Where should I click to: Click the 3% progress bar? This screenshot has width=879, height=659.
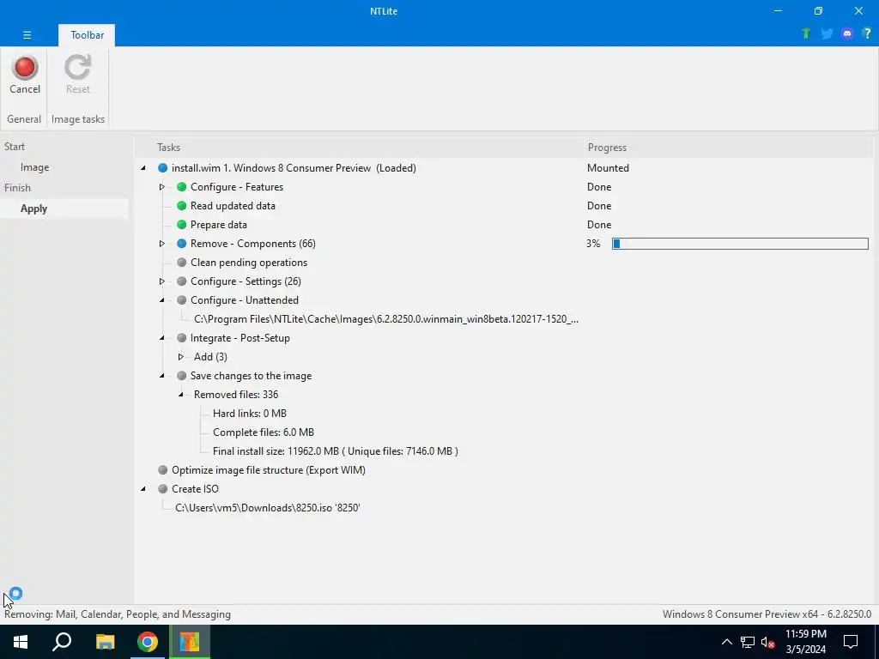click(740, 244)
